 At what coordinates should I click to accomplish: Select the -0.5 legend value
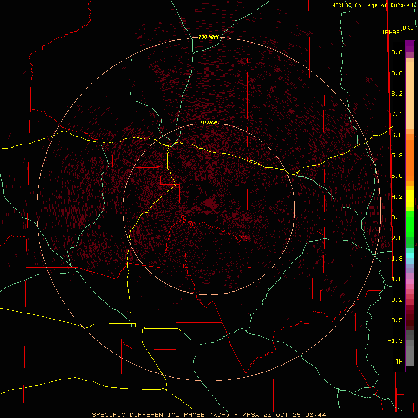pos(395,320)
